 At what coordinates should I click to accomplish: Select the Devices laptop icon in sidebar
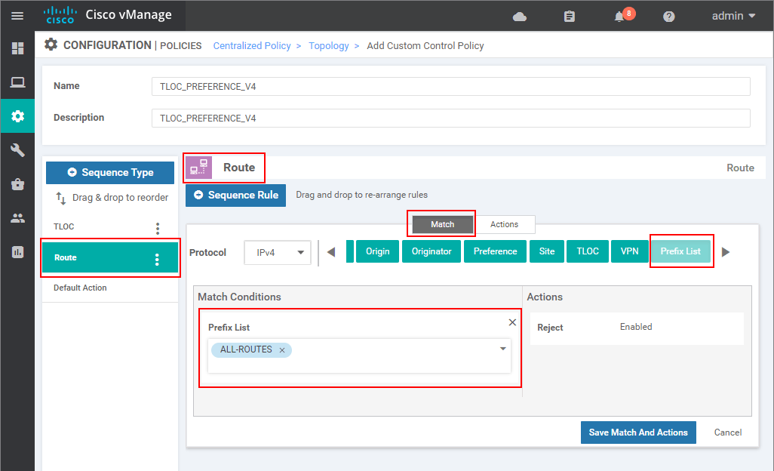tap(17, 82)
